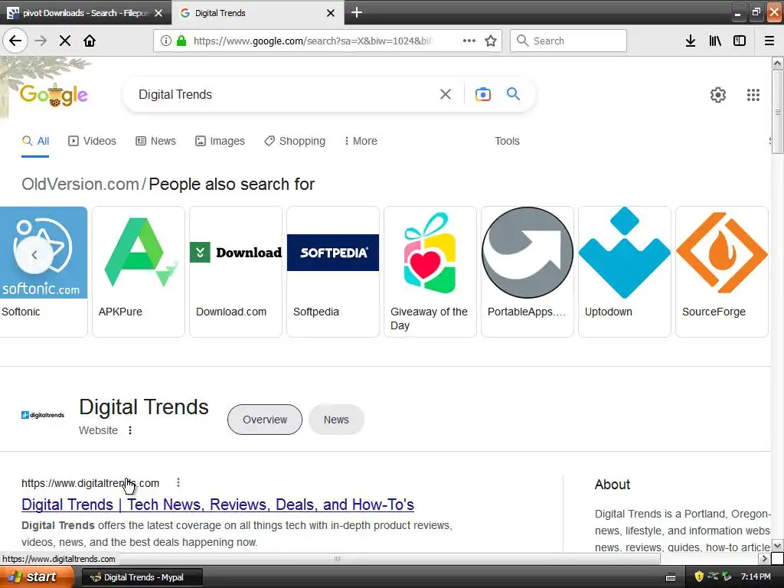Open page actions three-dot menu

point(469,41)
